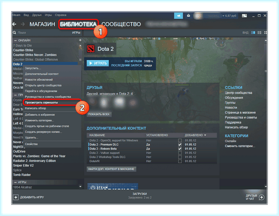Open the Steam menu
The height and width of the screenshot is (216, 279).
(16, 15)
